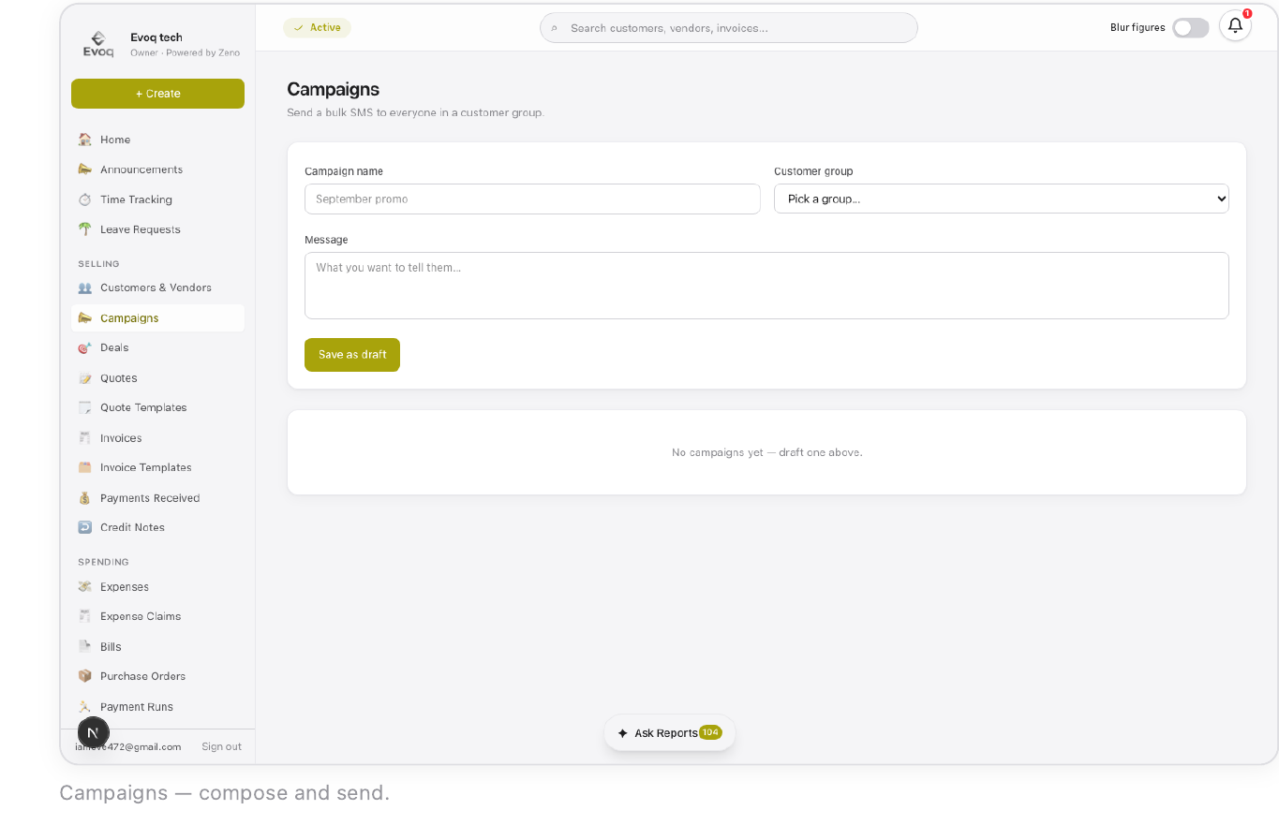1279x825 pixels.
Task: Click into the Message text area
Action: click(x=766, y=286)
